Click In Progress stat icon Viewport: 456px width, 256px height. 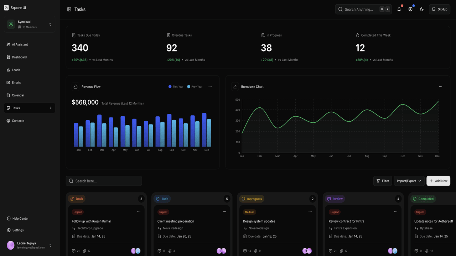point(263,35)
